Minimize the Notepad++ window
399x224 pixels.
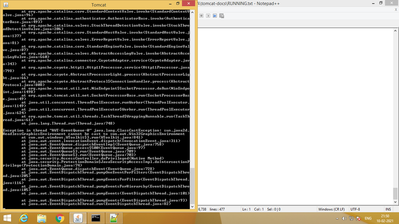(x=373, y=3)
